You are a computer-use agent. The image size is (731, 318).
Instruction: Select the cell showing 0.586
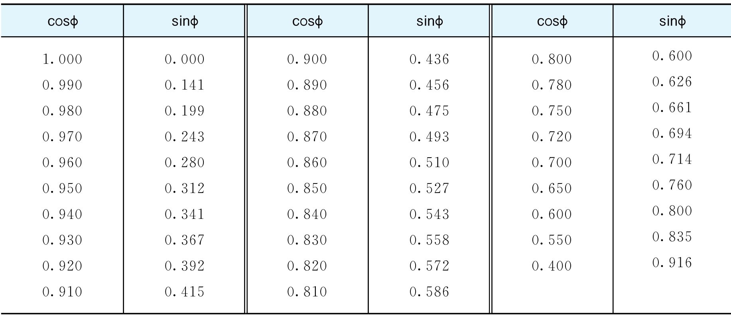click(430, 292)
